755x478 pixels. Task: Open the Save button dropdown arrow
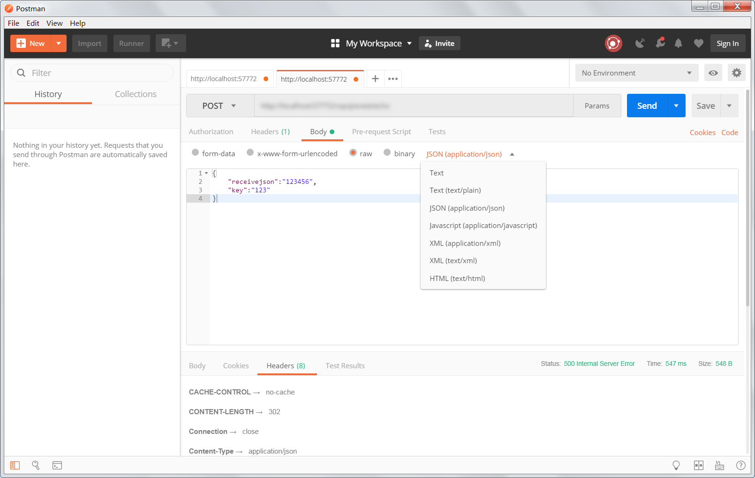(729, 106)
